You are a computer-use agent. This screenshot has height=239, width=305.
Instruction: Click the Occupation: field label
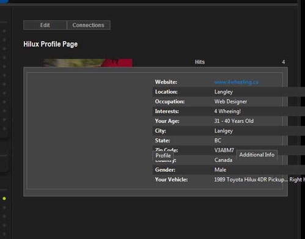[170, 101]
